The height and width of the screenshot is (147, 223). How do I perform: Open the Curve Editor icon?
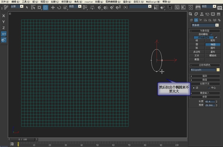coord(177,7)
